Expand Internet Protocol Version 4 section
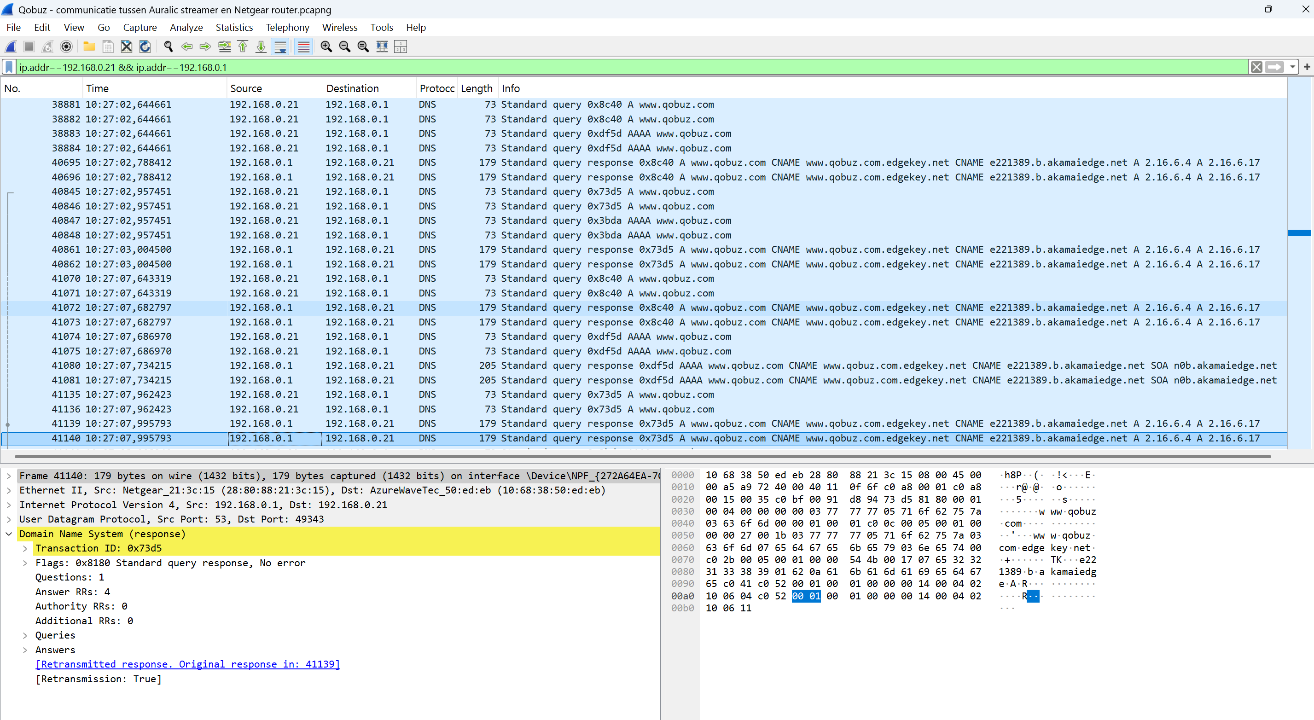The image size is (1314, 720). click(x=9, y=505)
